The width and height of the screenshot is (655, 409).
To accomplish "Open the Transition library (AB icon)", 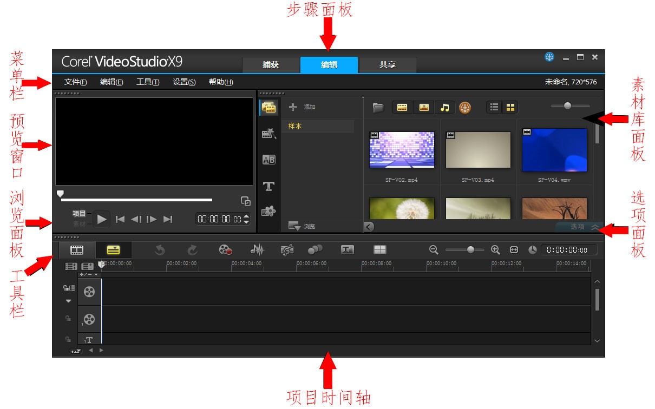I will click(x=269, y=160).
